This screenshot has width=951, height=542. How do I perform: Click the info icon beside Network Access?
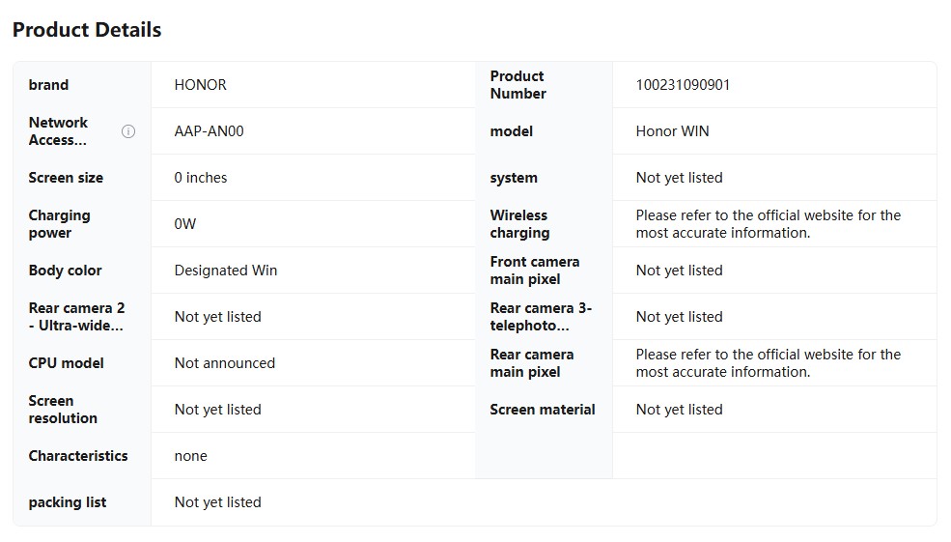(x=128, y=131)
